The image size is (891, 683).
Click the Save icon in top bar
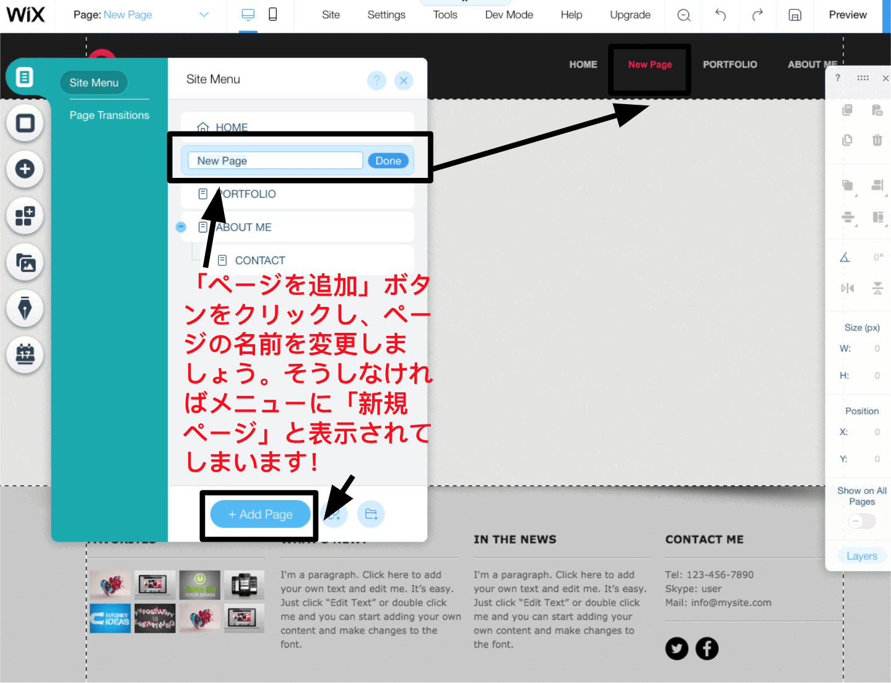(x=795, y=15)
